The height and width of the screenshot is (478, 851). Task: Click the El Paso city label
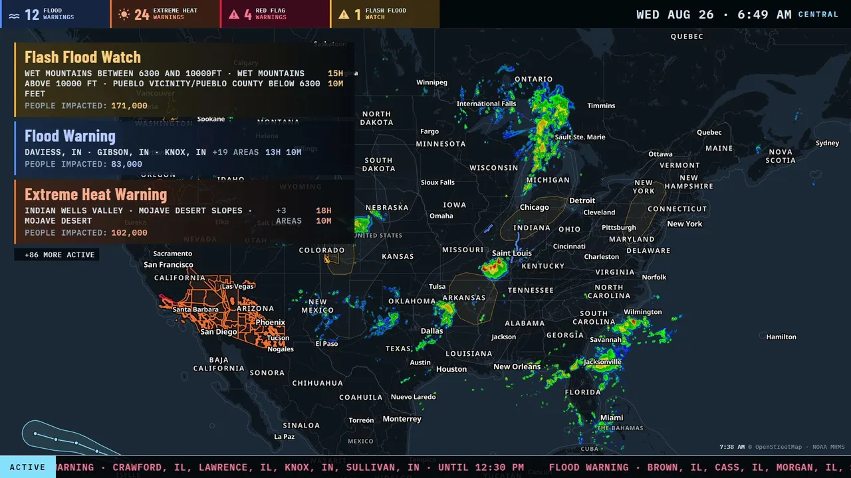pyautogui.click(x=327, y=344)
